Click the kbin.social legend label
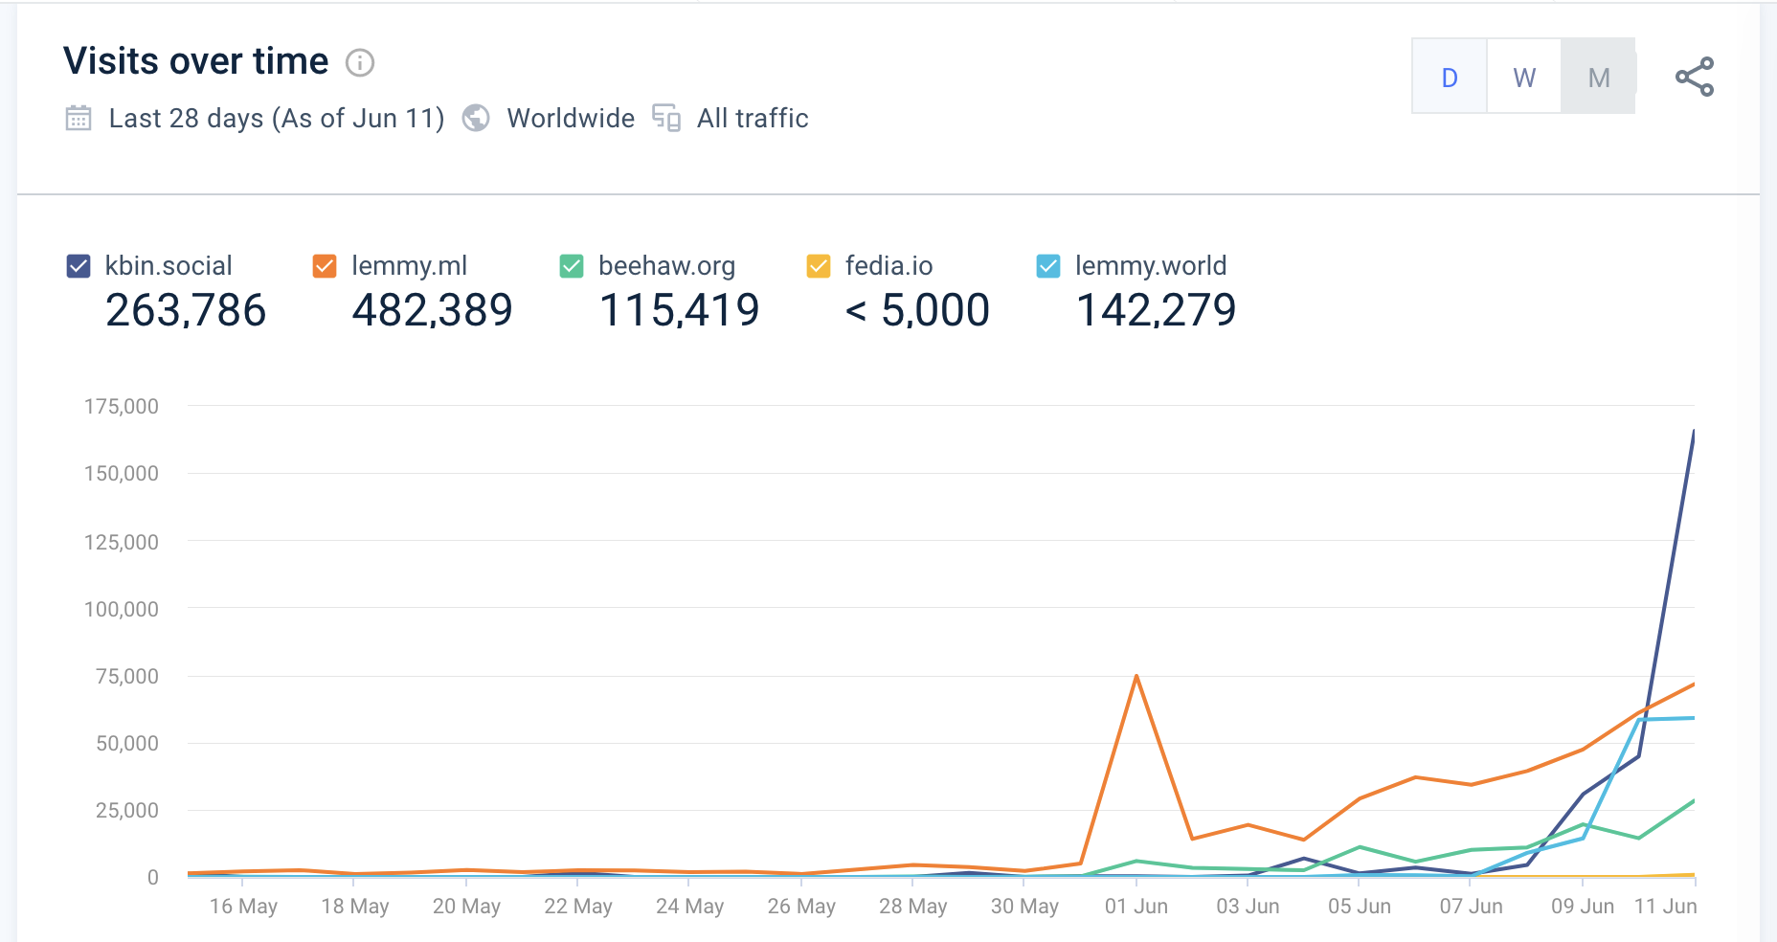 pos(169,266)
